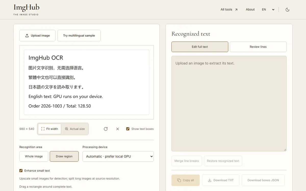Click the 'Recognized text' heading

point(191,34)
